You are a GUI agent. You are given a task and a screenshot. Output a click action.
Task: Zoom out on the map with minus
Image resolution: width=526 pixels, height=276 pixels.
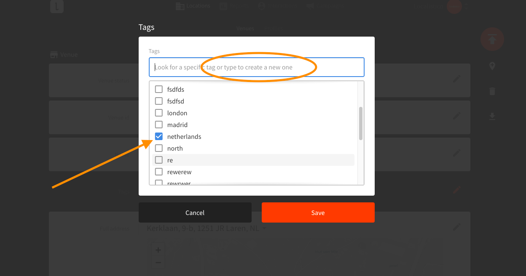pyautogui.click(x=158, y=263)
